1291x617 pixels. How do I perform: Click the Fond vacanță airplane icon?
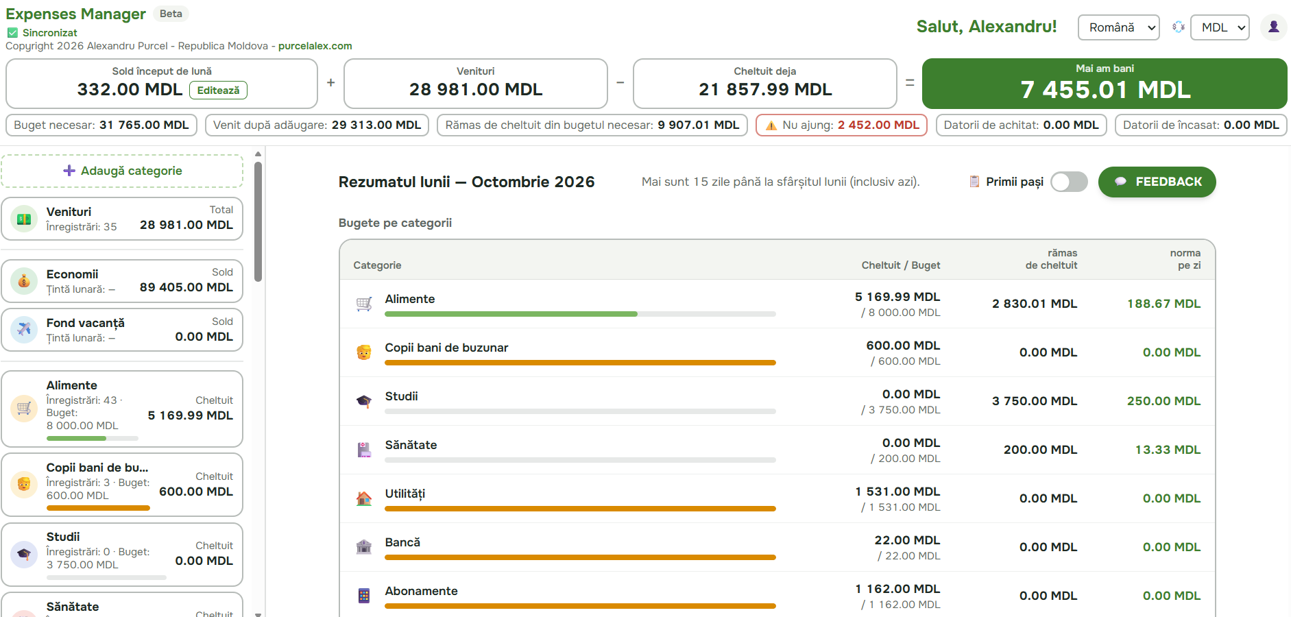(x=24, y=330)
